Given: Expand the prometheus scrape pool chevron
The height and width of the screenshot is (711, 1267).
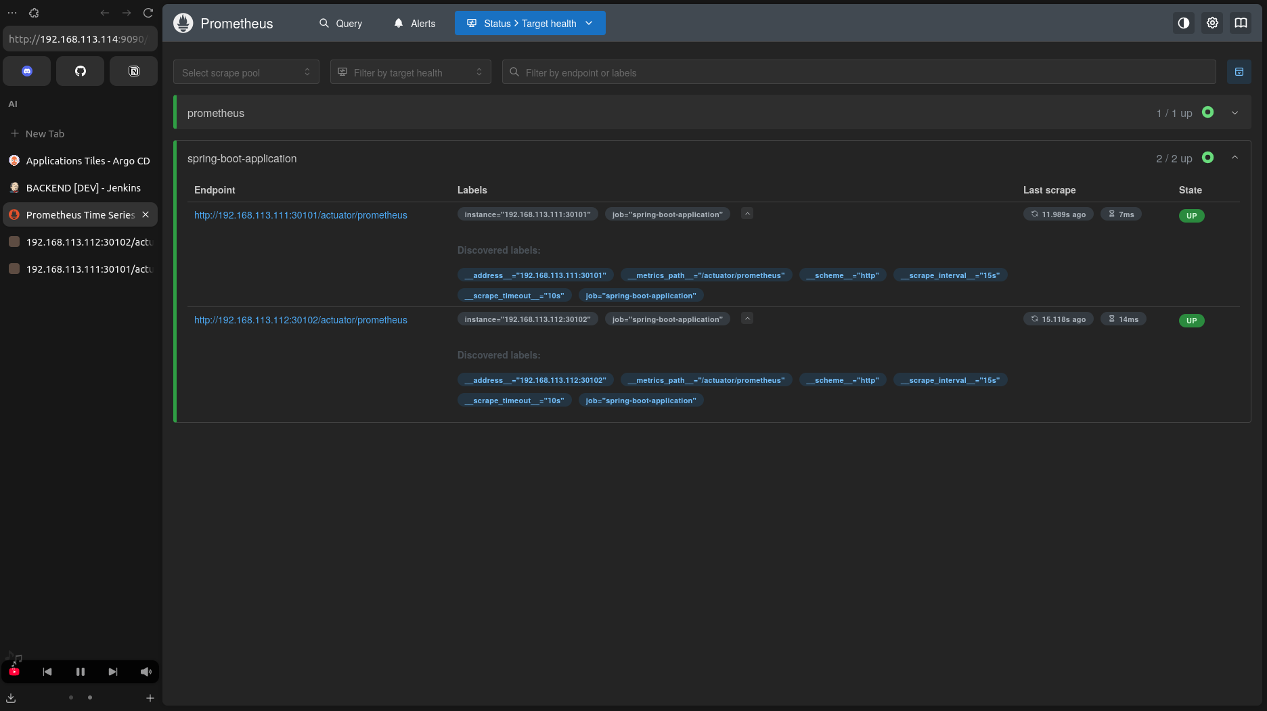Looking at the screenshot, I should 1235,113.
